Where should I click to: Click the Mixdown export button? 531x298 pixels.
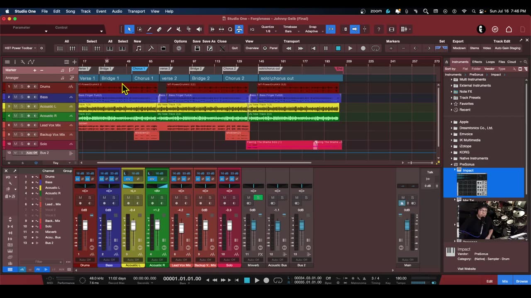pos(459,48)
